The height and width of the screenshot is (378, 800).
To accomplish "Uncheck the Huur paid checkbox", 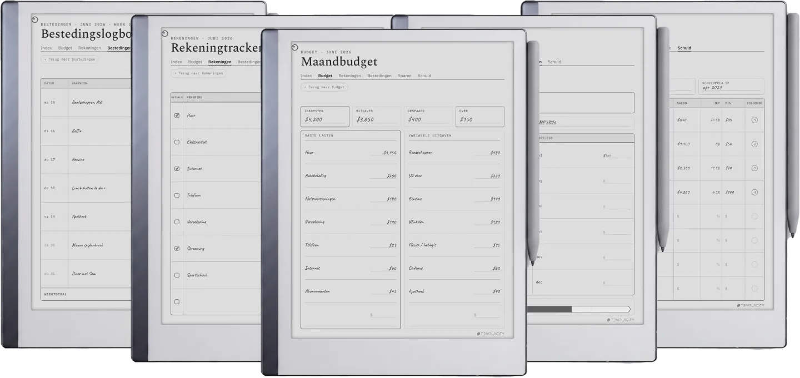I will [177, 115].
